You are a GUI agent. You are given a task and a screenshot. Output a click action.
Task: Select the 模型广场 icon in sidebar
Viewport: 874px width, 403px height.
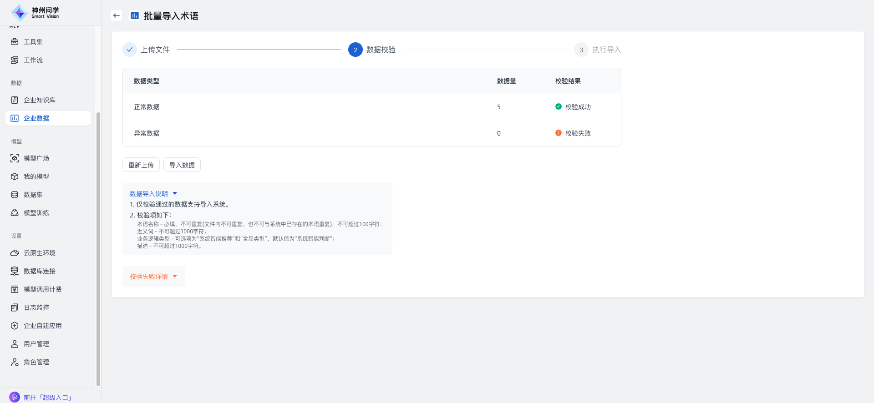[x=15, y=158]
